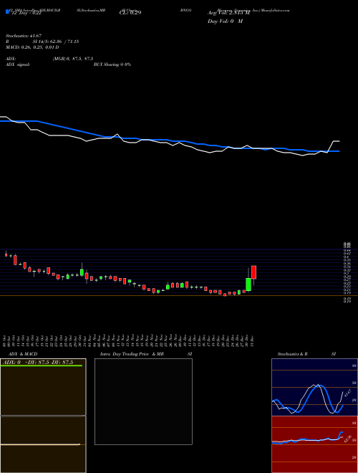Click the 'Stochastics & R' panel title
The image size is (358, 473).
pos(292,354)
